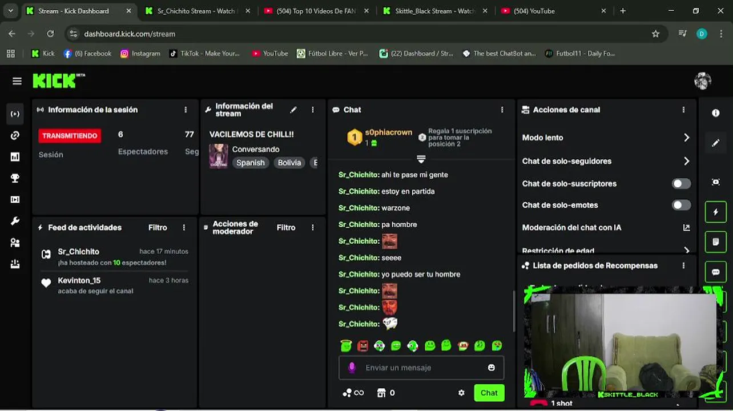
Task: Click in the Enviar un mensaje field
Action: coord(421,368)
